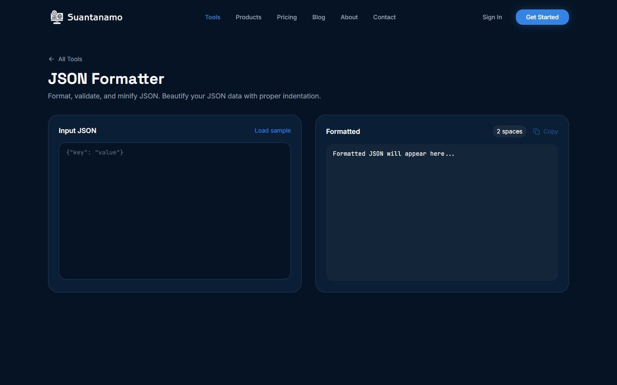Open the Blog section
This screenshot has height=385, width=617.
pyautogui.click(x=318, y=17)
